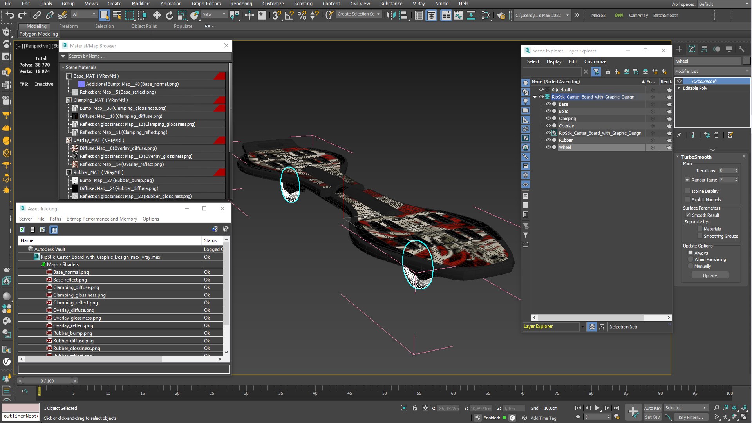
Task: Switch to the Freeform ribbon tab
Action: (x=68, y=26)
